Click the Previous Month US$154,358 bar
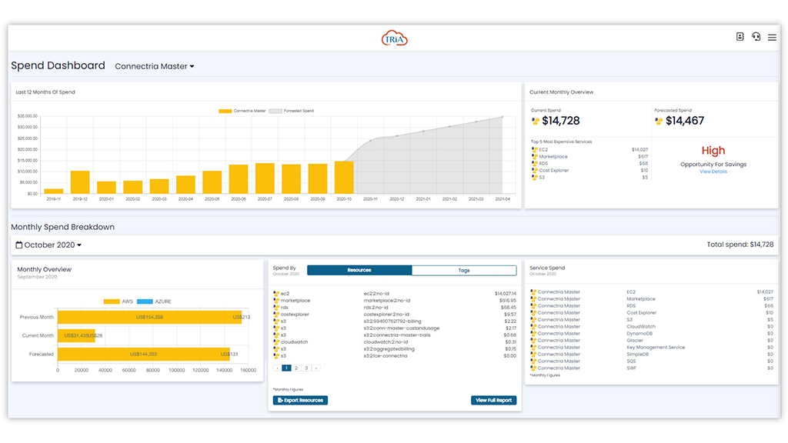This screenshot has height=443, width=788. [149, 317]
